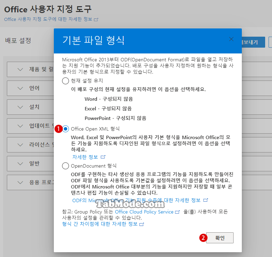
Task: Click the 내보내기 button behind the dialog
Action: pyautogui.click(x=253, y=42)
